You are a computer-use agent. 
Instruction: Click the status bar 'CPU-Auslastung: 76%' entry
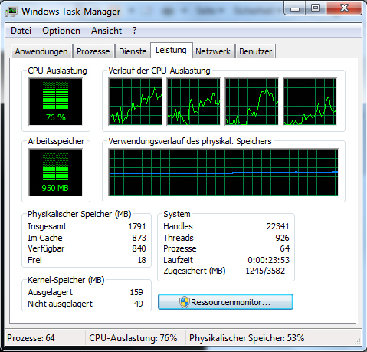[133, 338]
